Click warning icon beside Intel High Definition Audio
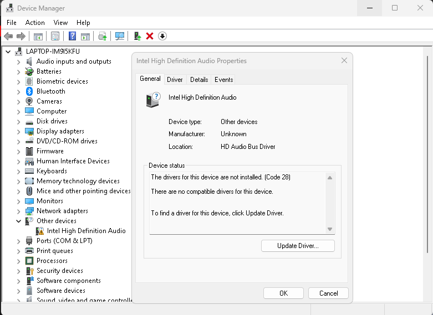433x315 pixels. [x=40, y=231]
